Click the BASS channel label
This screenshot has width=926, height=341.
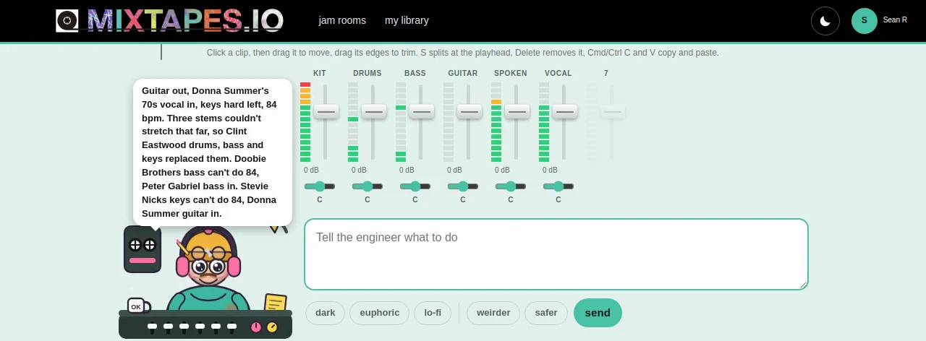(x=415, y=74)
